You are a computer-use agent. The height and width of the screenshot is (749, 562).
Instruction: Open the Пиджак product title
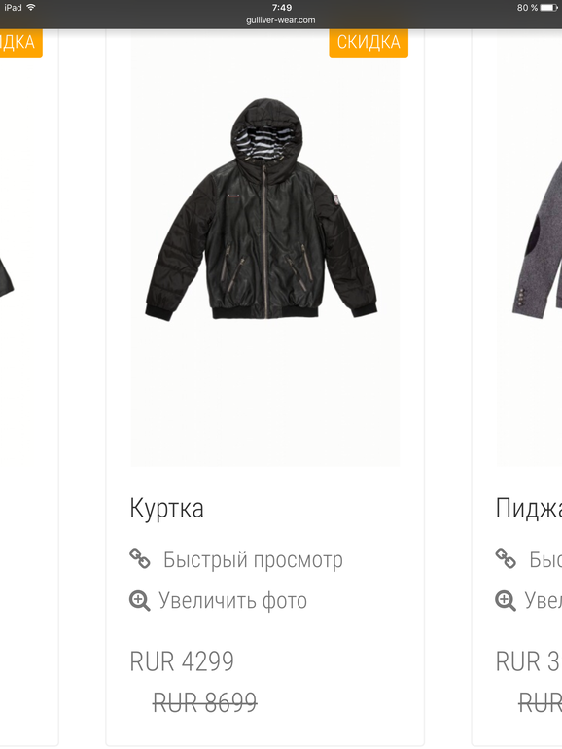pos(529,508)
